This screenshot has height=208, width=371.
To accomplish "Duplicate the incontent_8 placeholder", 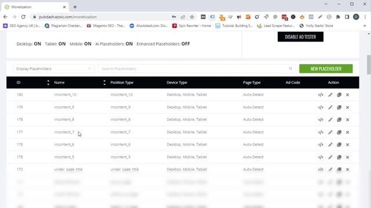I will click(x=339, y=120).
